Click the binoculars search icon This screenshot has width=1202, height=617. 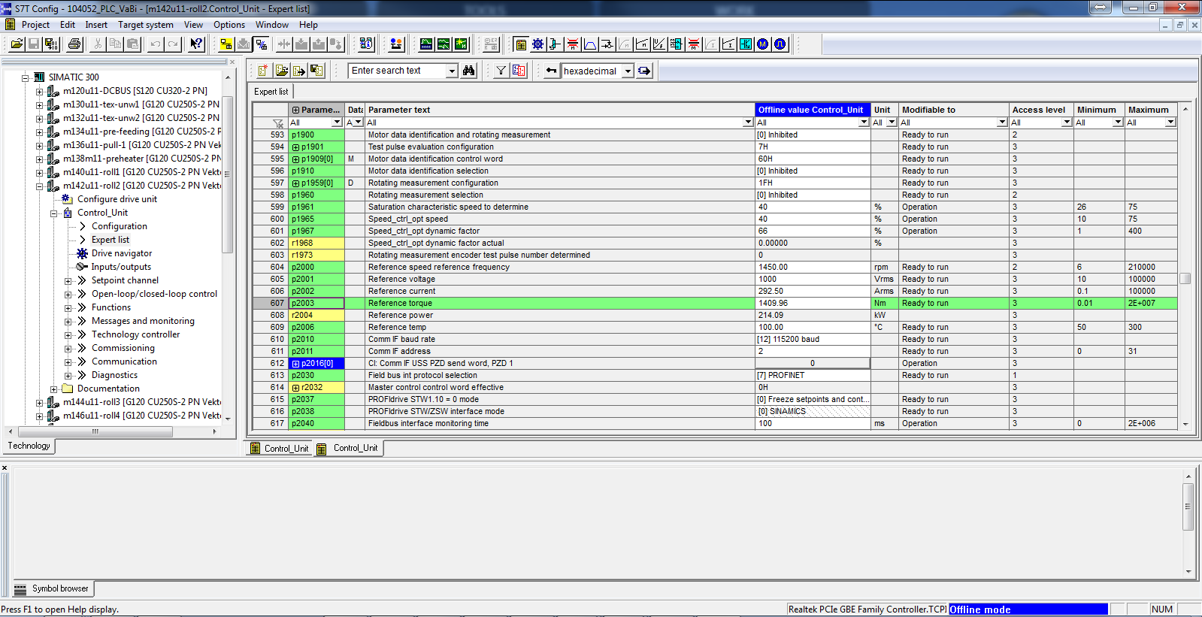[469, 71]
